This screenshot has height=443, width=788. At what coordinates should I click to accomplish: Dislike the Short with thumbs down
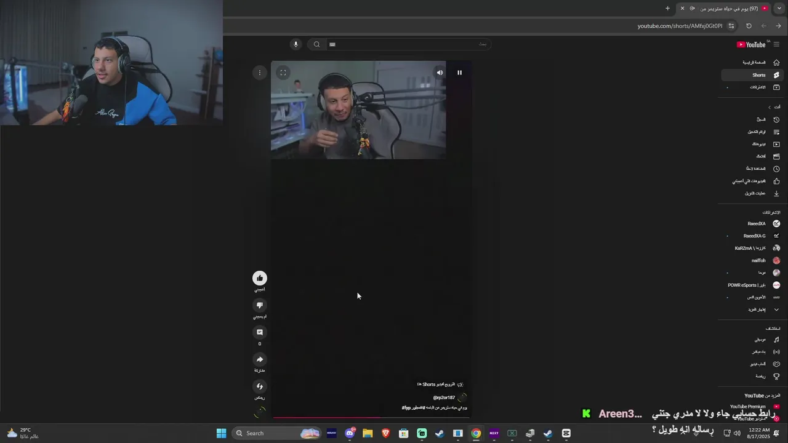(x=260, y=305)
